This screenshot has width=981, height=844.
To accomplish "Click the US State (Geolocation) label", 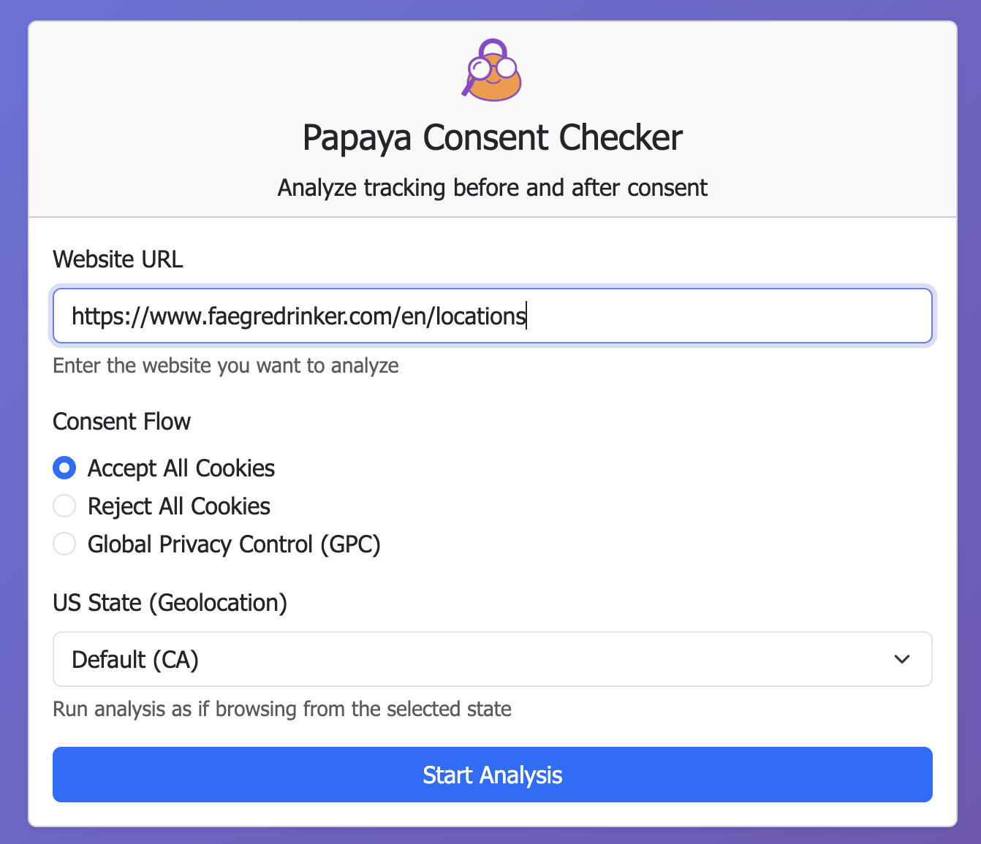I will pyautogui.click(x=170, y=603).
